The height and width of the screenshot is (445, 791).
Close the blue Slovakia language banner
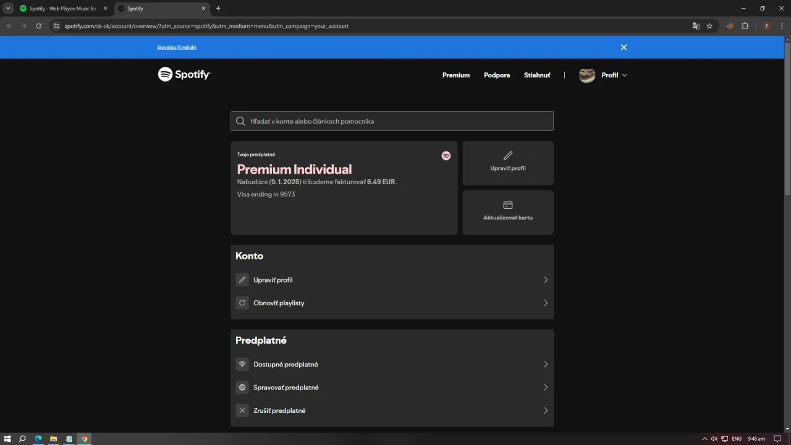tap(624, 47)
